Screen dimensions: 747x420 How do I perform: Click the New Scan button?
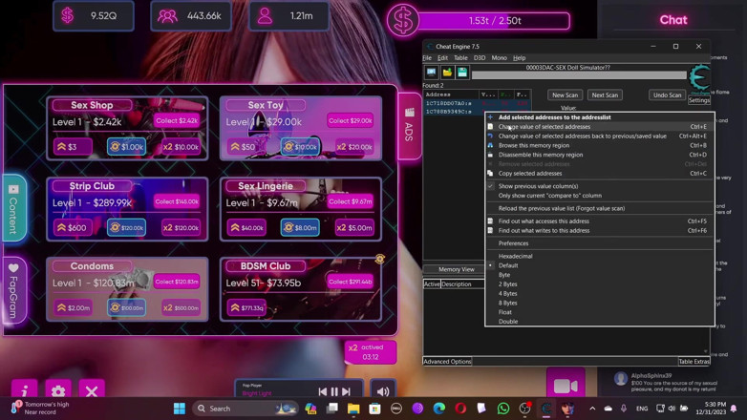[x=565, y=95]
